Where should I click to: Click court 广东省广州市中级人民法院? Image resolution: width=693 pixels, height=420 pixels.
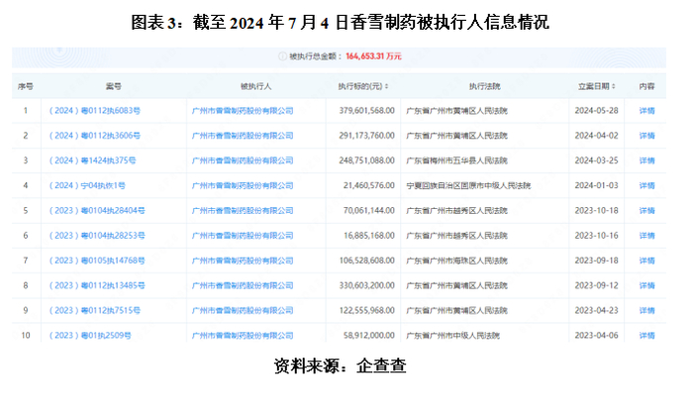point(453,336)
